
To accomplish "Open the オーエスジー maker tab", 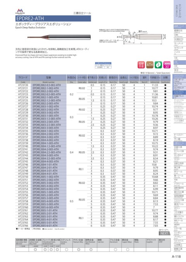I will (180, 135).
